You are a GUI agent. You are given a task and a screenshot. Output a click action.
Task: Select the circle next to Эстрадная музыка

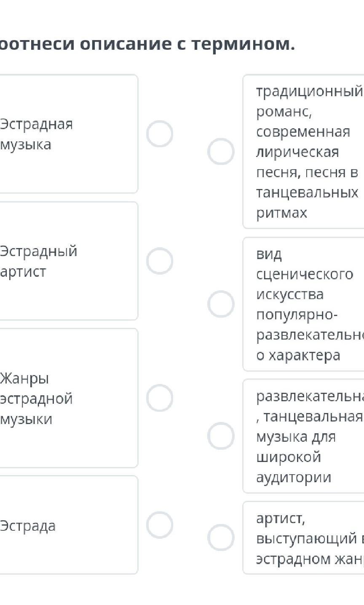(x=160, y=134)
